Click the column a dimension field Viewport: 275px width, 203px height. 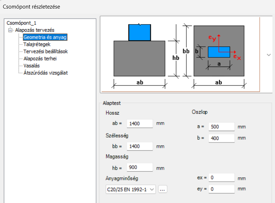[x=222, y=127]
